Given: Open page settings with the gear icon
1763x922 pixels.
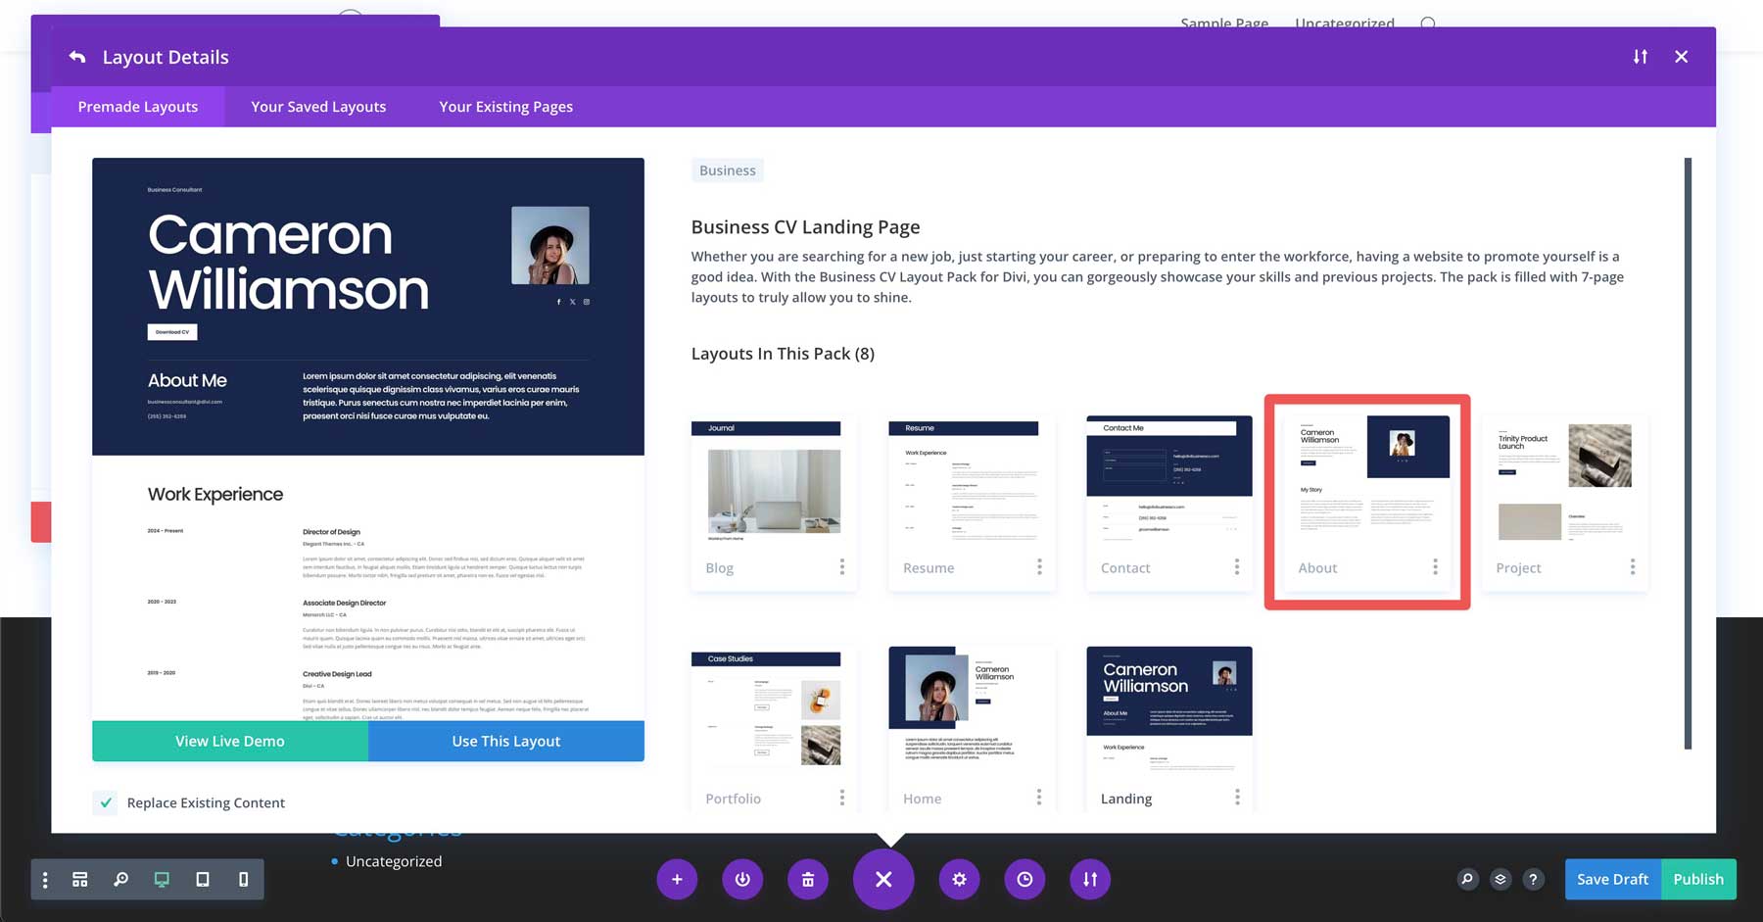Looking at the screenshot, I should tap(959, 879).
